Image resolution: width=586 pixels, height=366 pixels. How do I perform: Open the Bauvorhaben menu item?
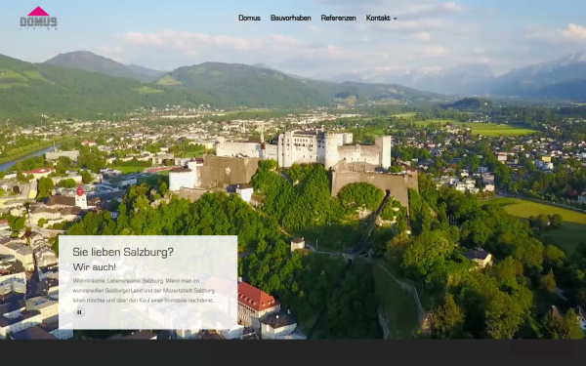(290, 18)
